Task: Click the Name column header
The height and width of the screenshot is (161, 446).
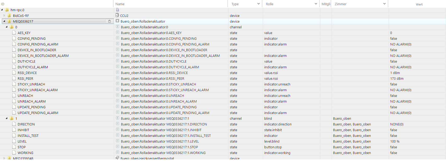Action: pyautogui.click(x=120, y=4)
